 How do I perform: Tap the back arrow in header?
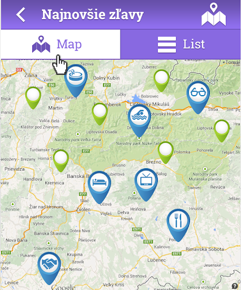21,15
